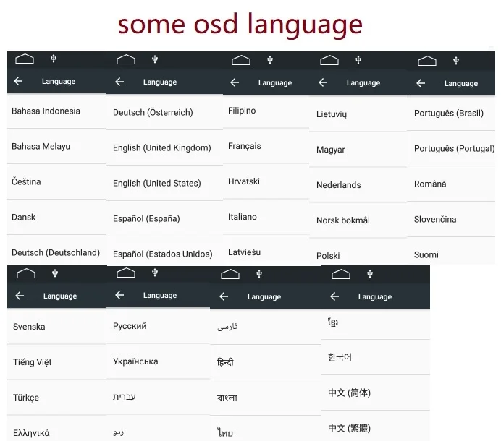Tap USB icon above Русский list
This screenshot has width=501, height=441.
[x=155, y=273]
